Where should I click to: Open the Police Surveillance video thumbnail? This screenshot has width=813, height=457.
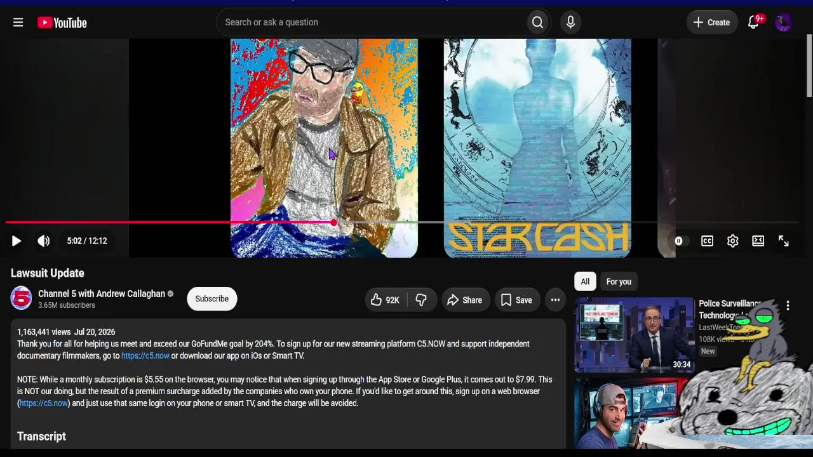click(x=634, y=334)
